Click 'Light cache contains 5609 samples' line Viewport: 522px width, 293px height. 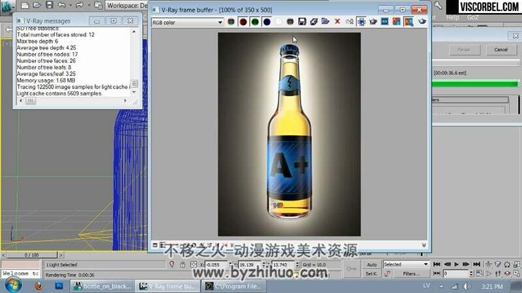click(59, 94)
